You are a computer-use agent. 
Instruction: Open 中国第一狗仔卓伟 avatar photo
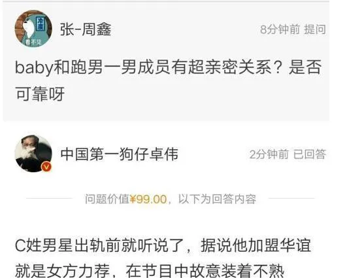[33, 154]
